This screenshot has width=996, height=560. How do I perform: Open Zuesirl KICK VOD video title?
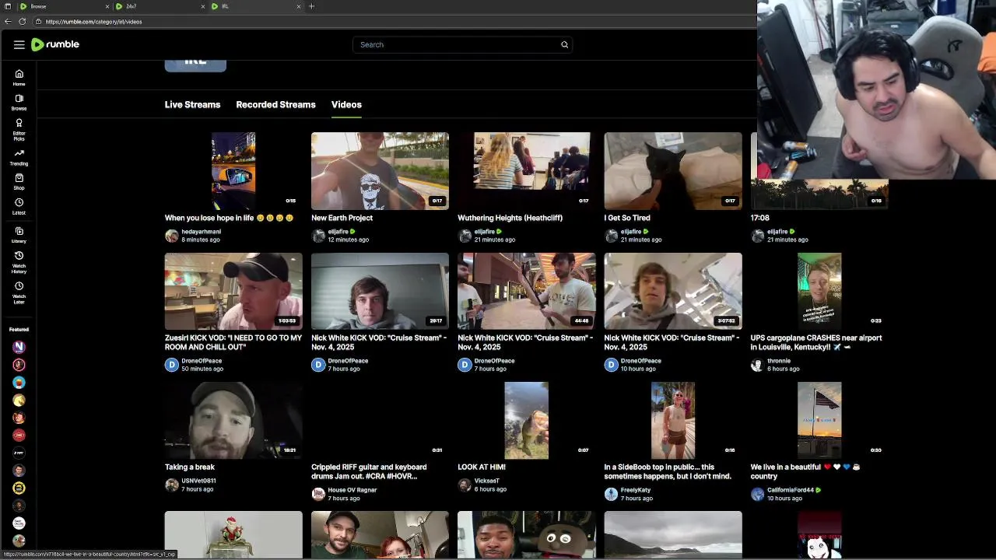pyautogui.click(x=233, y=342)
